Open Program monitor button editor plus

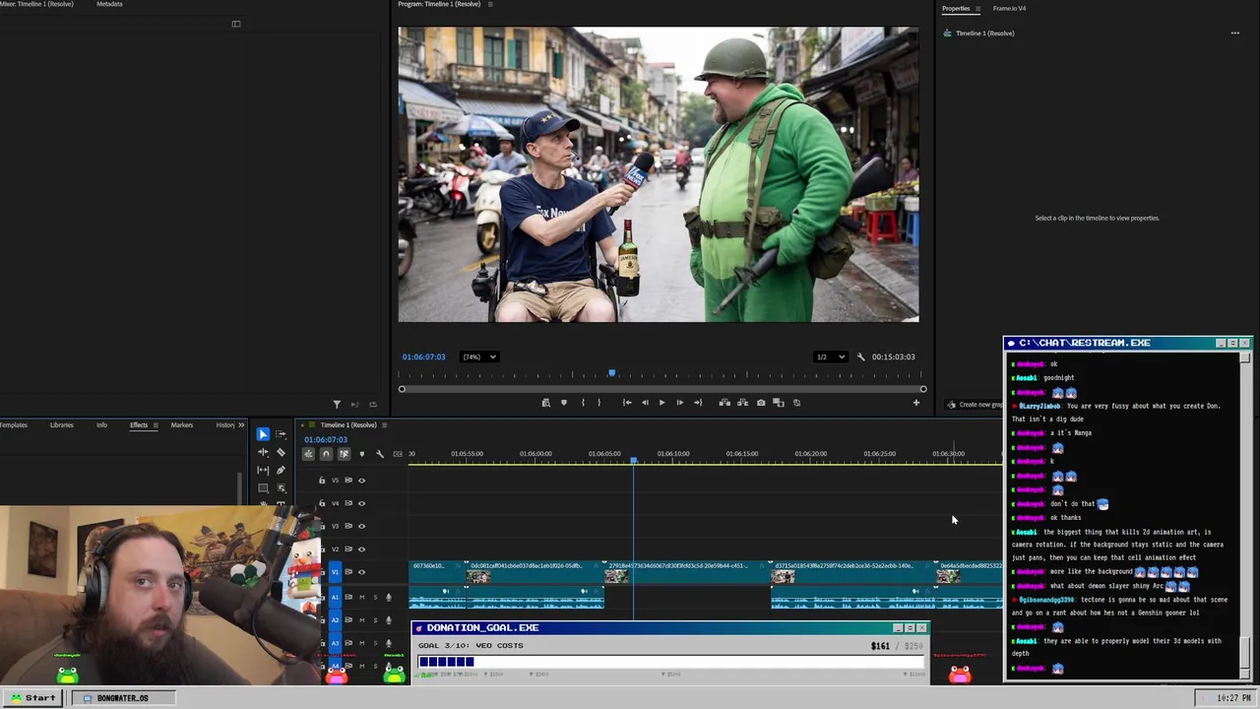coord(915,403)
